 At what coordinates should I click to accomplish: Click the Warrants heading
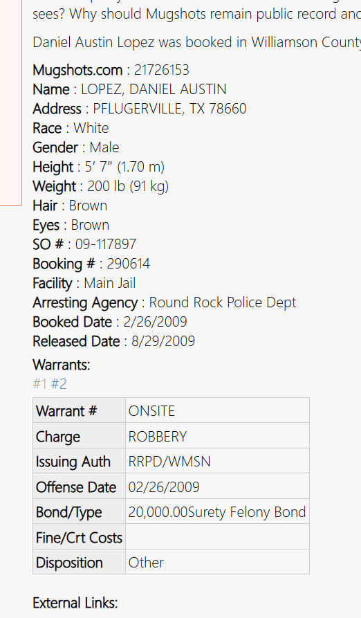tap(62, 365)
